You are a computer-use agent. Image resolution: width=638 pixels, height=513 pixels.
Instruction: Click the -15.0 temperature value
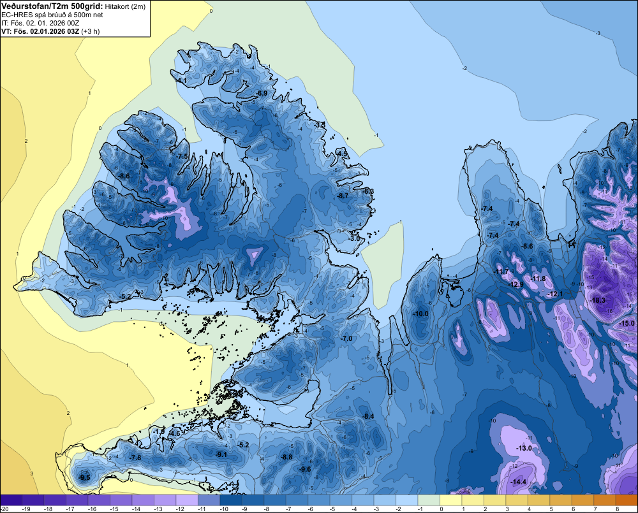(x=627, y=323)
